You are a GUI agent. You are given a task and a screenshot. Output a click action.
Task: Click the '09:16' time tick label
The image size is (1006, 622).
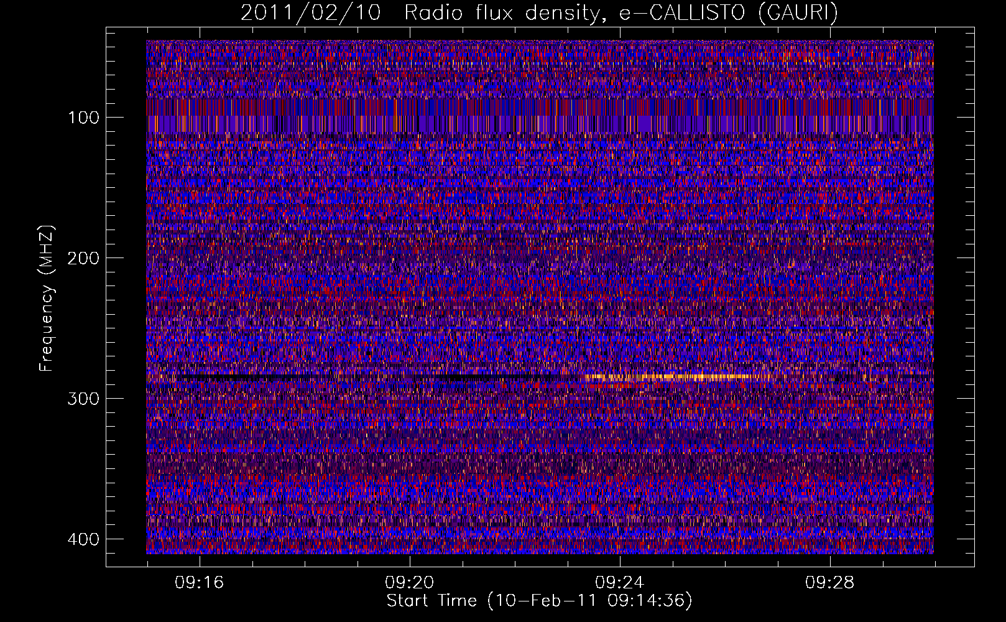[x=199, y=583]
